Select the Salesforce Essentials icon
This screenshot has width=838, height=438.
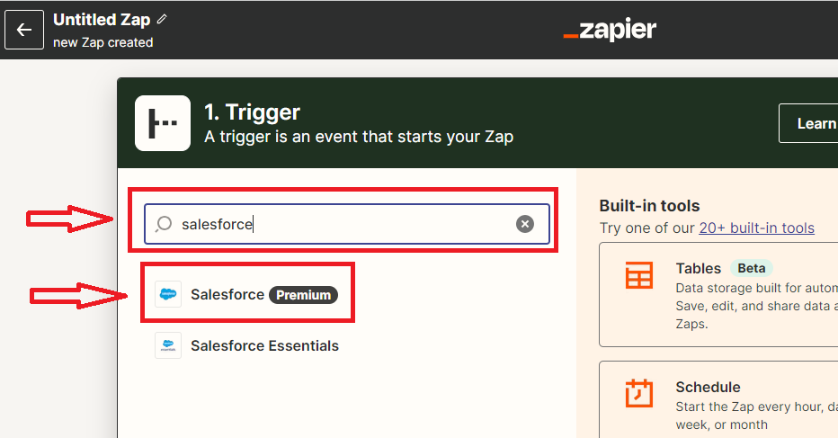[168, 345]
